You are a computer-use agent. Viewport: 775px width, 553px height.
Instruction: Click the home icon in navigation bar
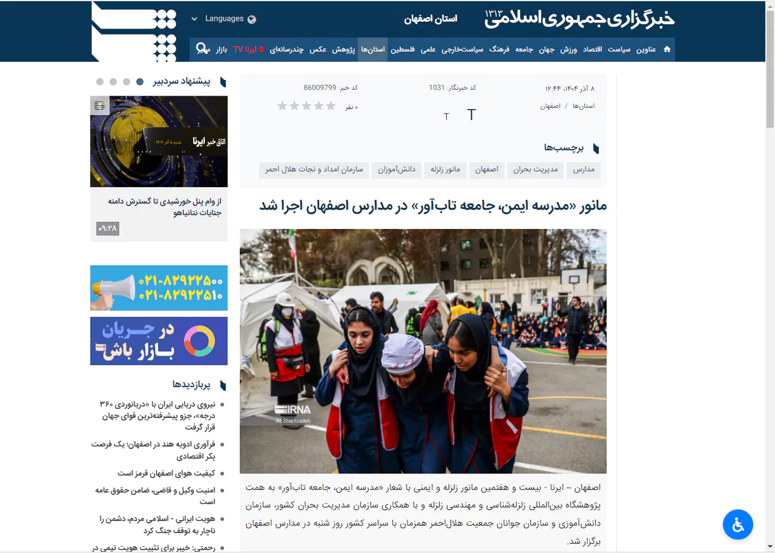click(667, 50)
